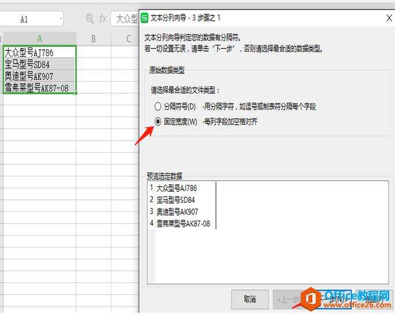Screen dimensions: 395x315
Task: Select cell containing 宝马型号SD84
Action: [39, 64]
